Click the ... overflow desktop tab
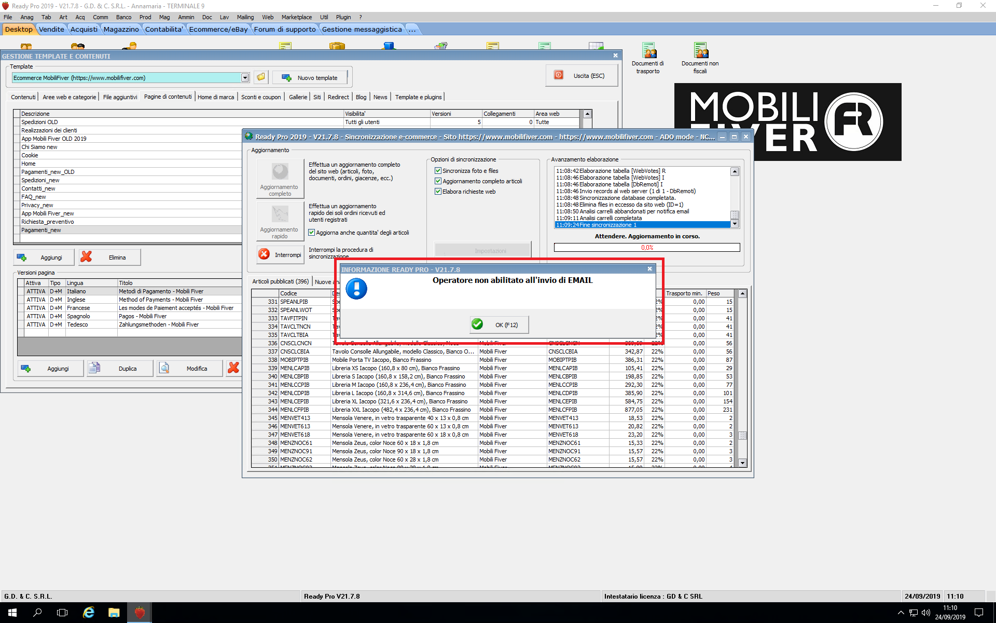Screen dimensions: 996x623 pos(412,29)
